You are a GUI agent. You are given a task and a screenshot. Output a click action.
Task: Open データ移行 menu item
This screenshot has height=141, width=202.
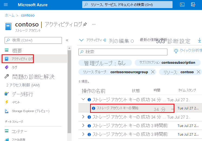click(22, 94)
